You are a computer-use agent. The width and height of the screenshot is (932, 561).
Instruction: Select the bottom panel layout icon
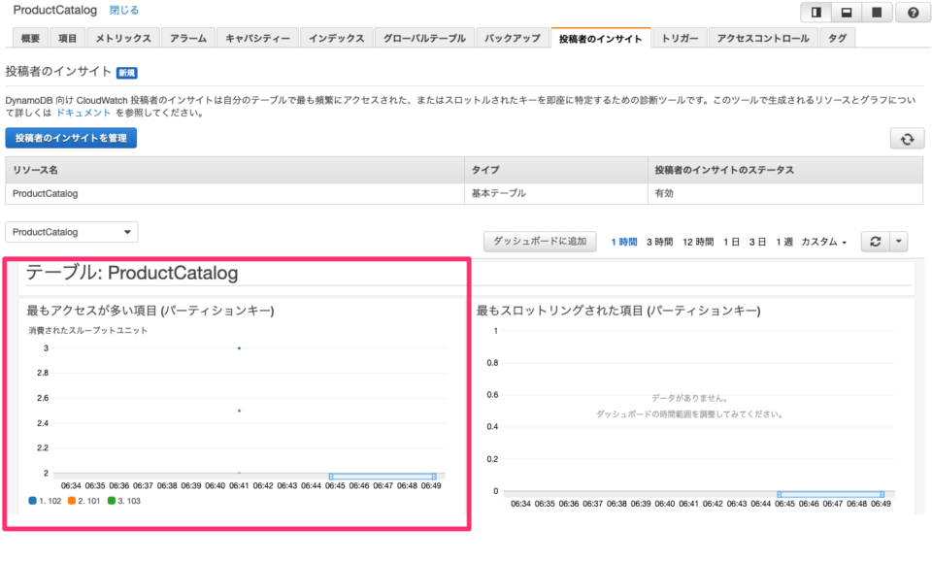click(x=846, y=13)
